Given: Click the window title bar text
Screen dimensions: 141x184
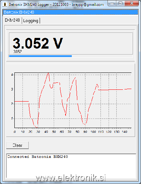Looking at the screenshot, I should (x=56, y=5).
